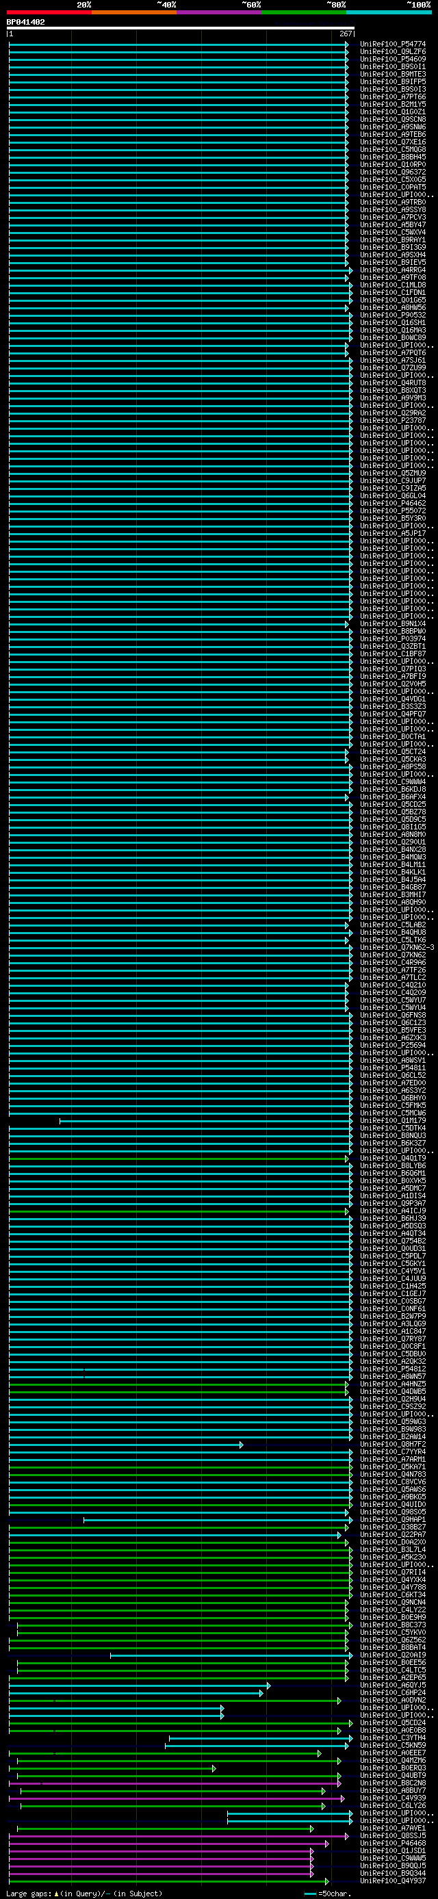Click hit label UniRef100_P03974
The image size is (438, 1899).
(x=393, y=638)
